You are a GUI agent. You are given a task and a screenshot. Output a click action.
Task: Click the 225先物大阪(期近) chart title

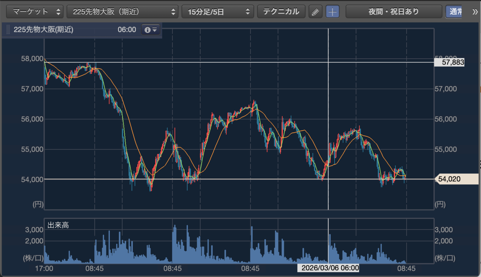[43, 30]
